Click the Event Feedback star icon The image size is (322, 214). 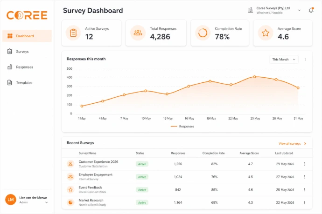click(70, 190)
